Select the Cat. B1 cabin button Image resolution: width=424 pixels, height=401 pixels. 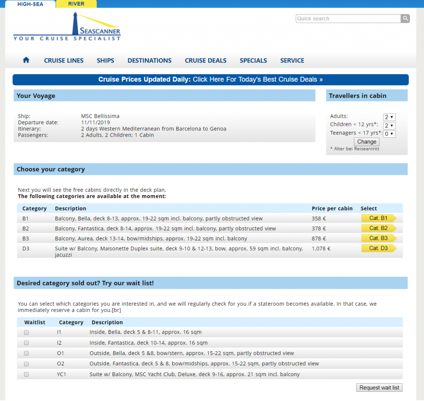[379, 218]
